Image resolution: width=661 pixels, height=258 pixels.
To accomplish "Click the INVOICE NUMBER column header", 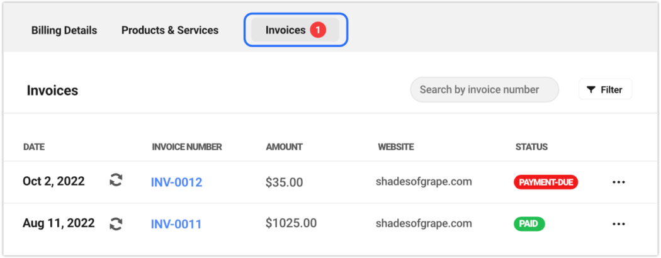I will click(x=187, y=147).
